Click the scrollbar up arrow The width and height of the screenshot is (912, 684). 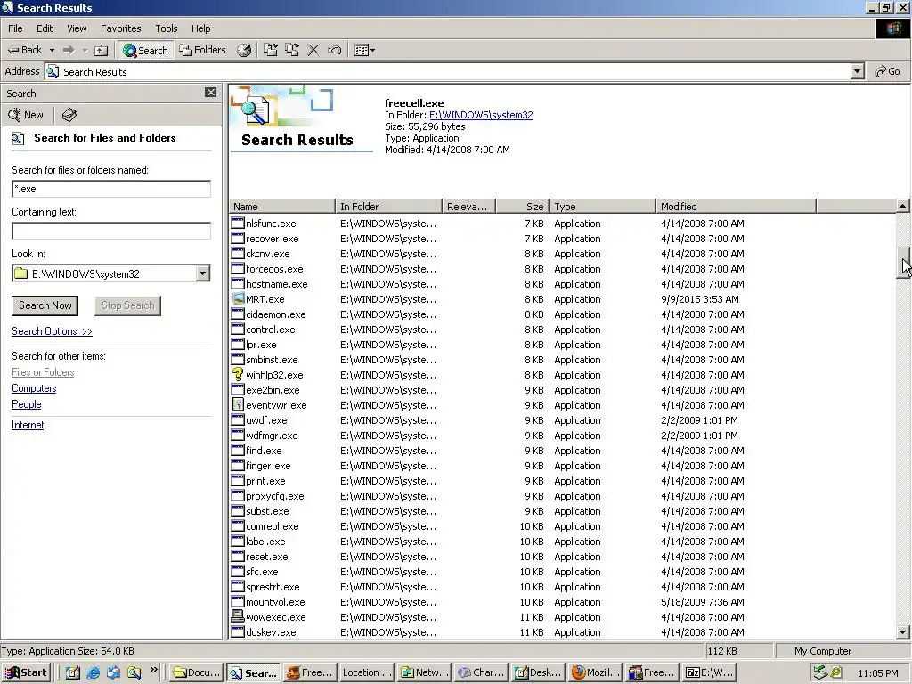click(x=903, y=206)
